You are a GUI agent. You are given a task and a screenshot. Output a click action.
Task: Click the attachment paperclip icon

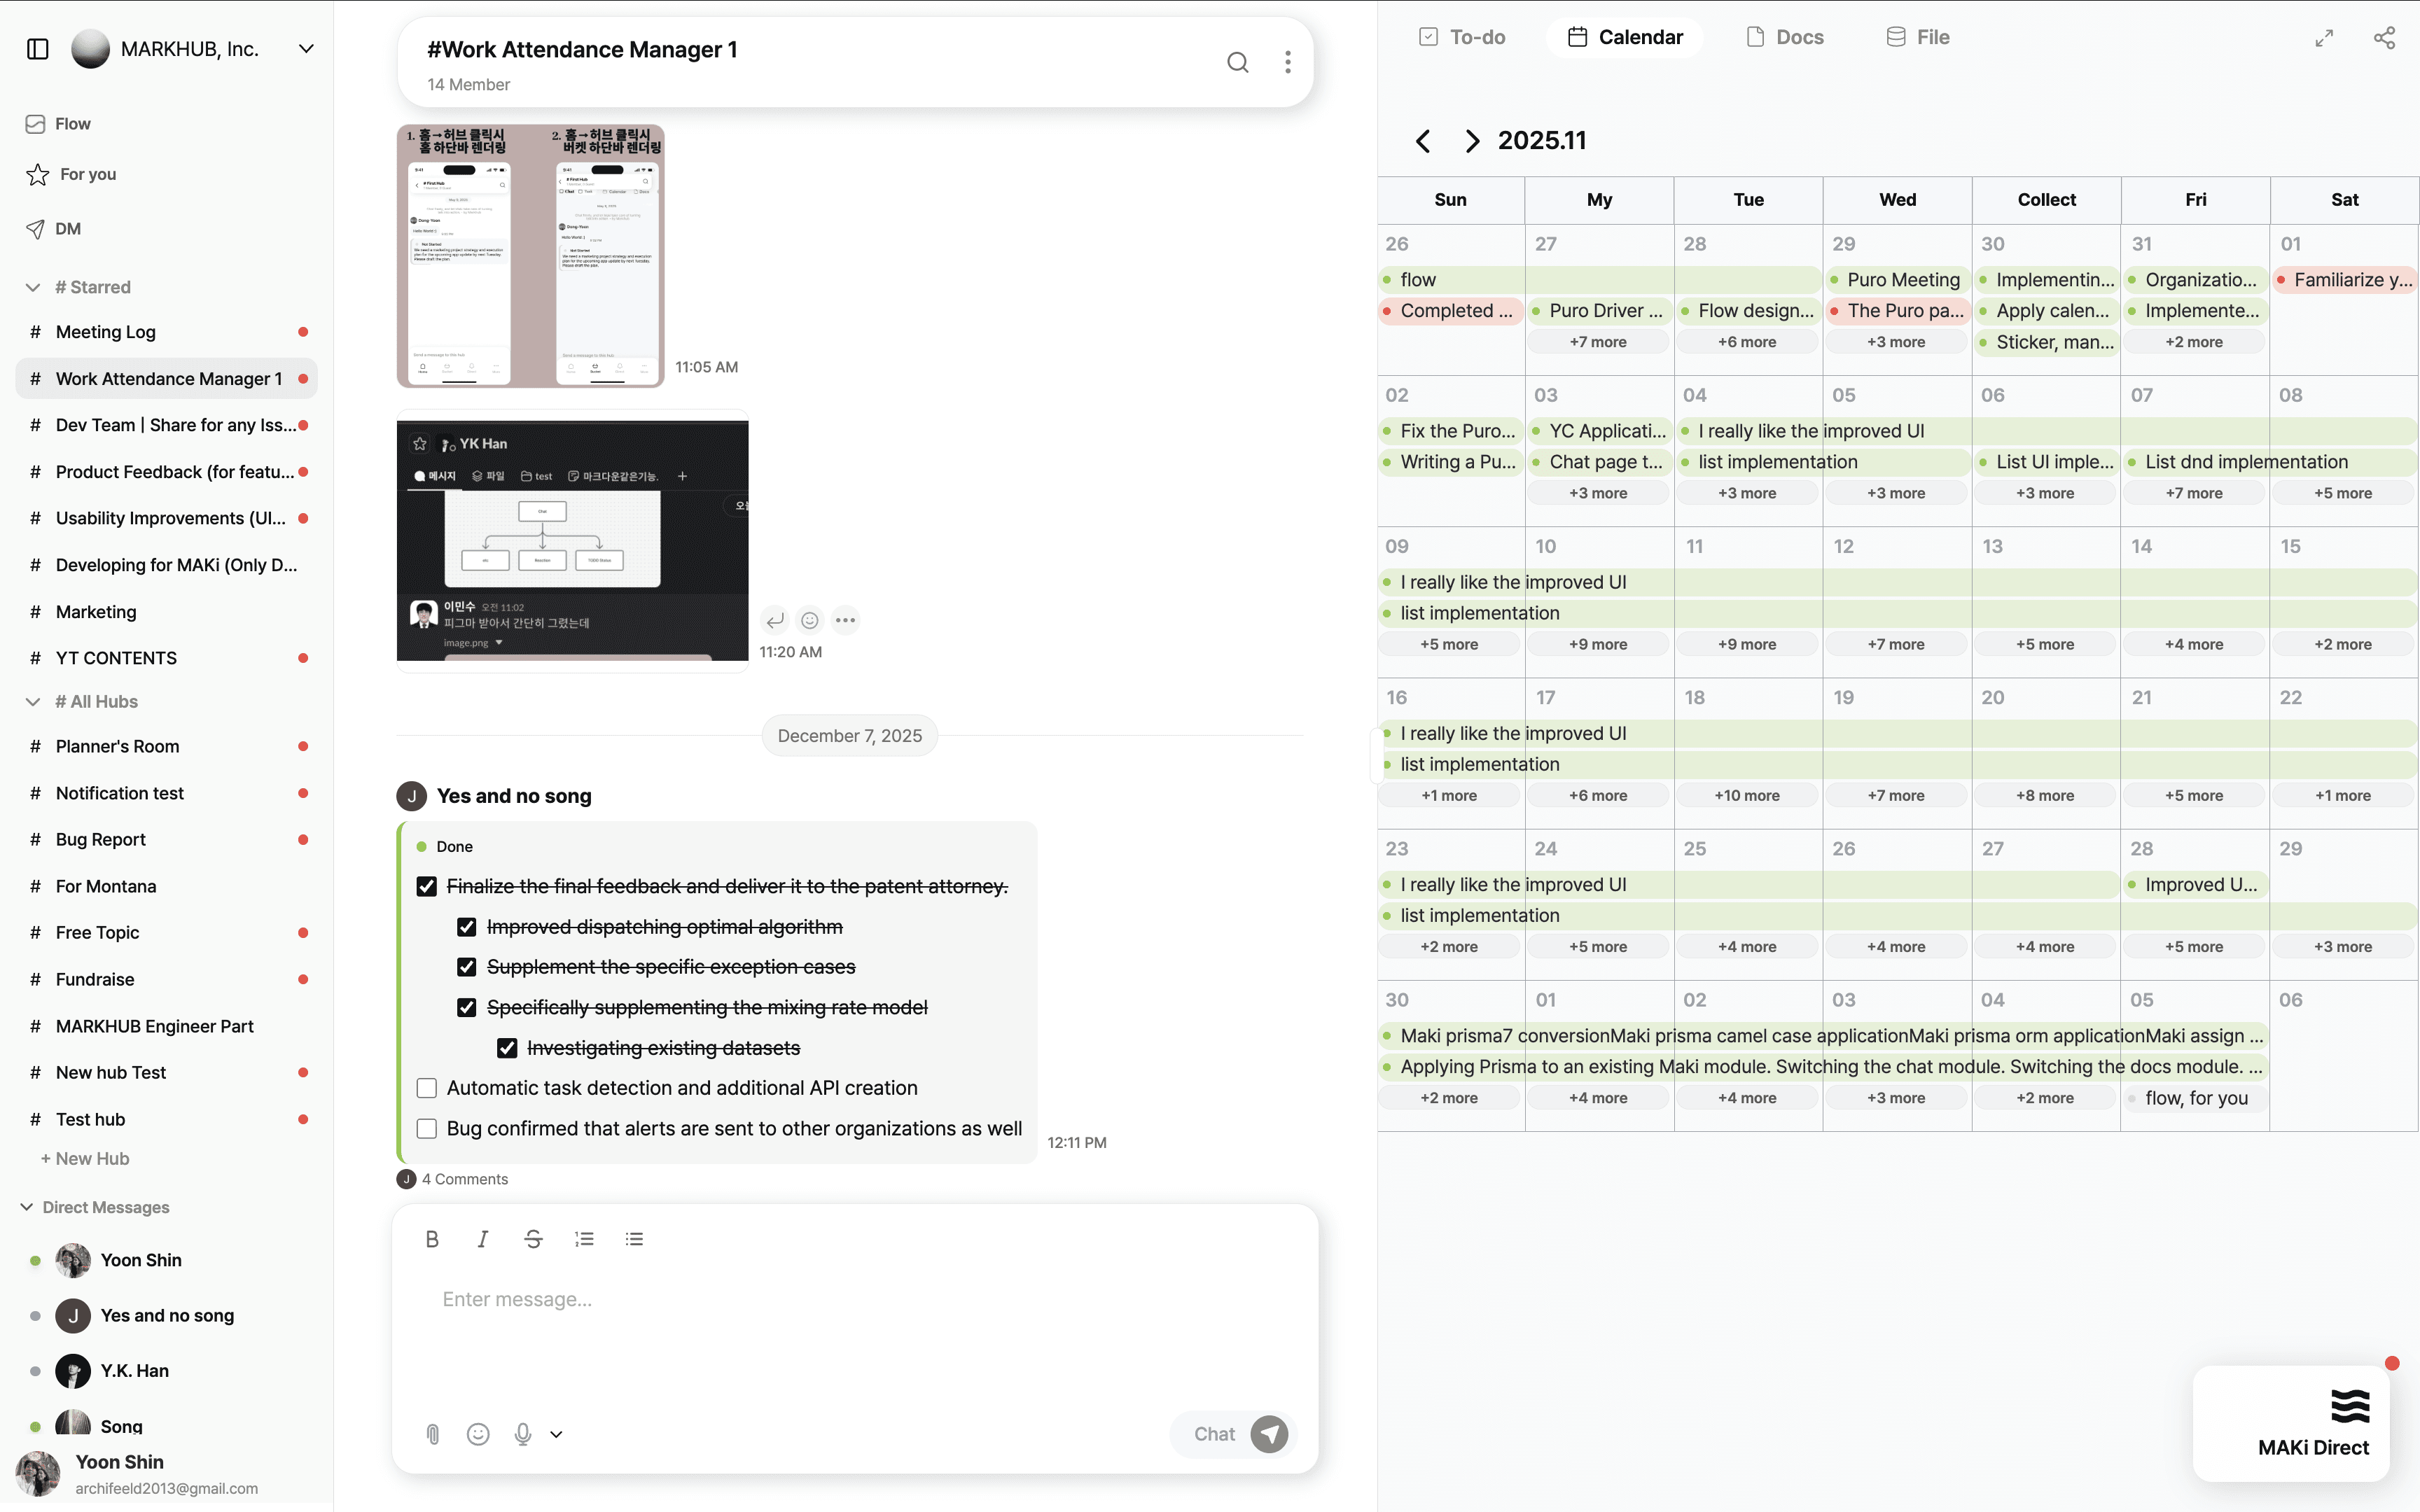point(432,1434)
